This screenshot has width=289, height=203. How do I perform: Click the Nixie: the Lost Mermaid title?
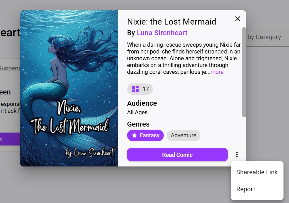172,21
